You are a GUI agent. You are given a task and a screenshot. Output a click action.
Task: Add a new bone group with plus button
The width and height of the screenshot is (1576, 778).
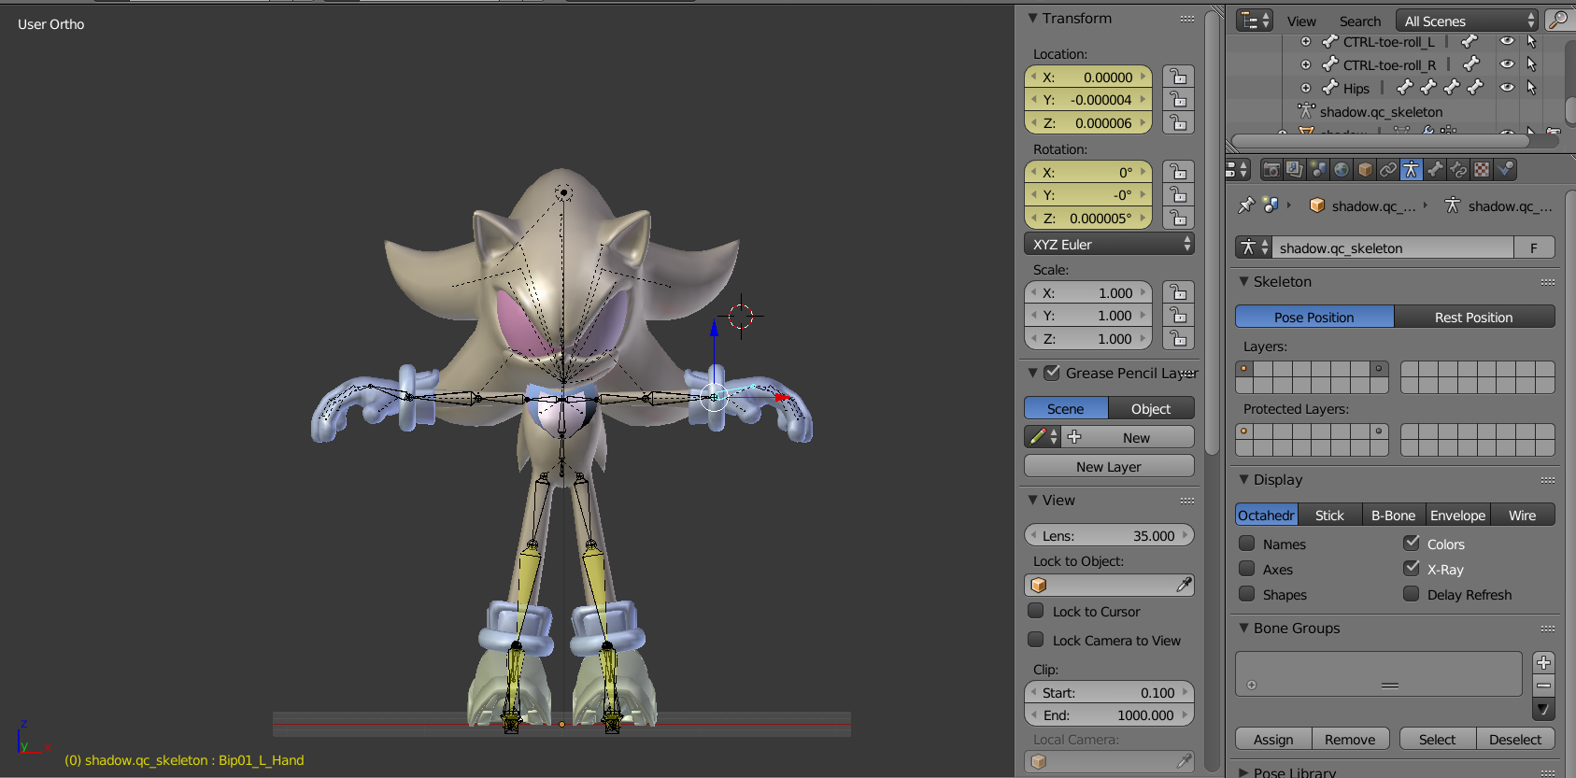tap(1543, 662)
